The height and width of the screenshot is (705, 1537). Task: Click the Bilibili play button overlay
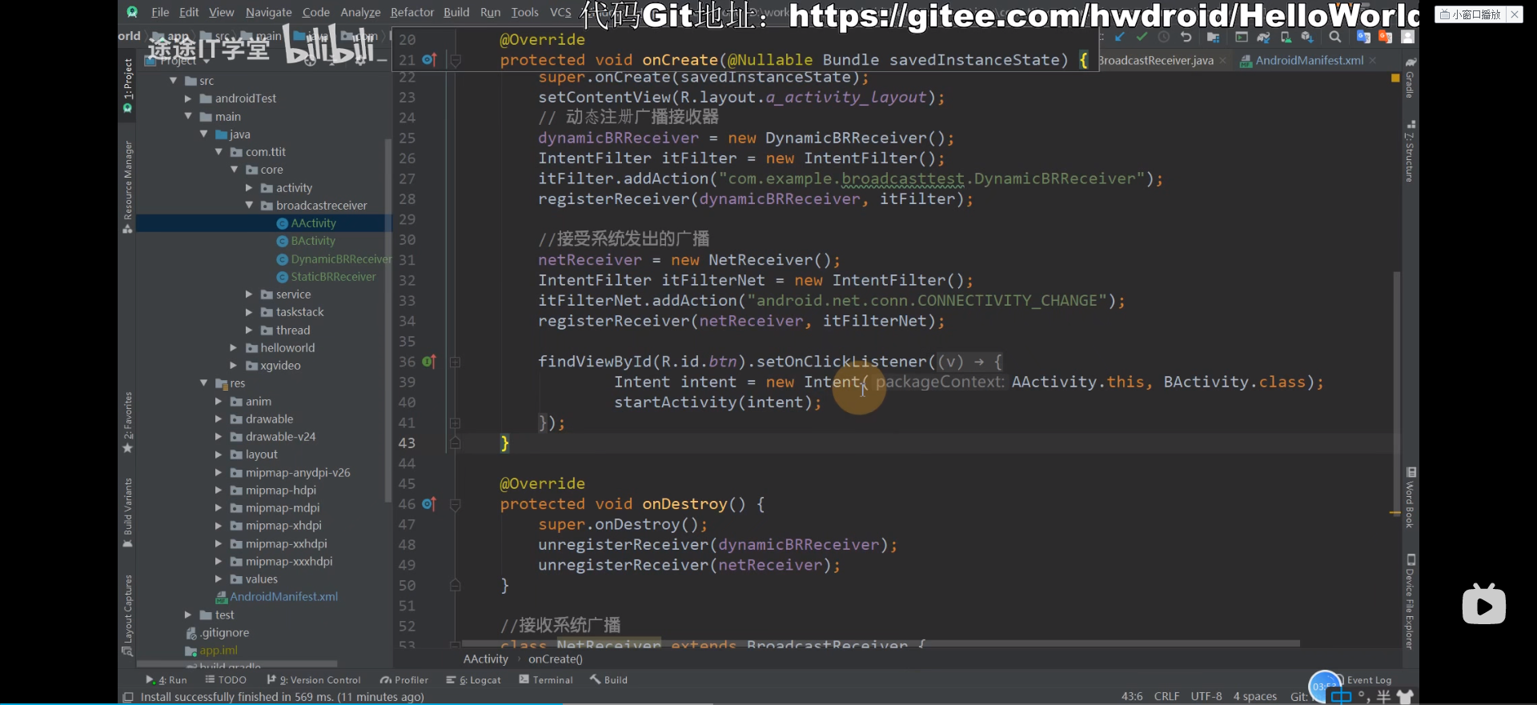click(1483, 605)
